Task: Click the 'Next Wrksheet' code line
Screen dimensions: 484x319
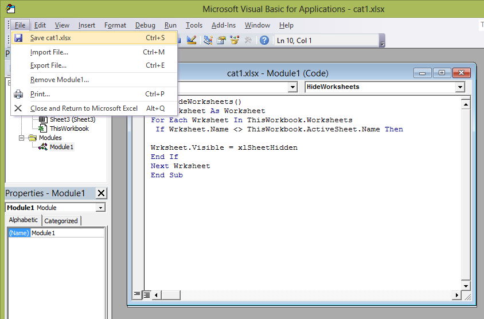Action: click(x=180, y=166)
